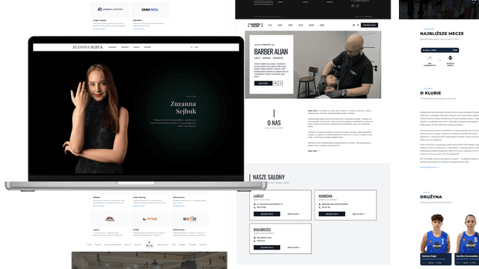Click the Ultime sponsor logo
479x269 pixels.
click(x=150, y=219)
